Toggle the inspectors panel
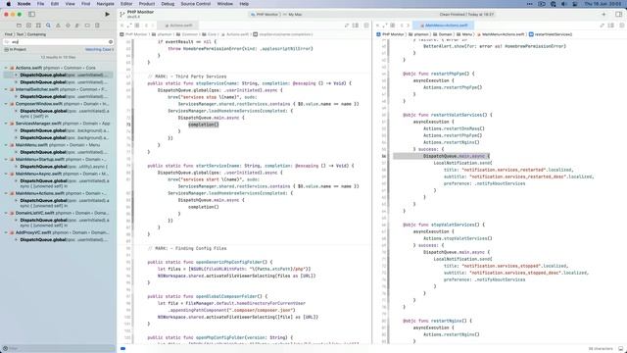Screen dimensions: 627x353 (618, 14)
